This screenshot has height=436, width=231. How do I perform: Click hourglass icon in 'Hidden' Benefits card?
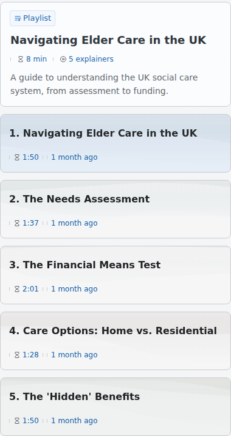pyautogui.click(x=17, y=421)
